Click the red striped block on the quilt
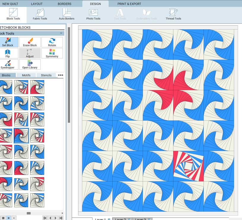 click(x=188, y=166)
